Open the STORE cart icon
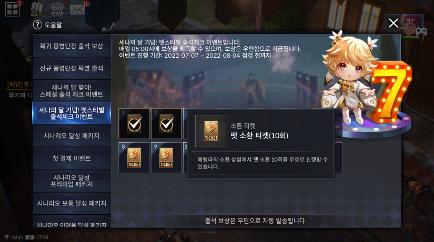This screenshot has height=242, width=434. [x=57, y=9]
